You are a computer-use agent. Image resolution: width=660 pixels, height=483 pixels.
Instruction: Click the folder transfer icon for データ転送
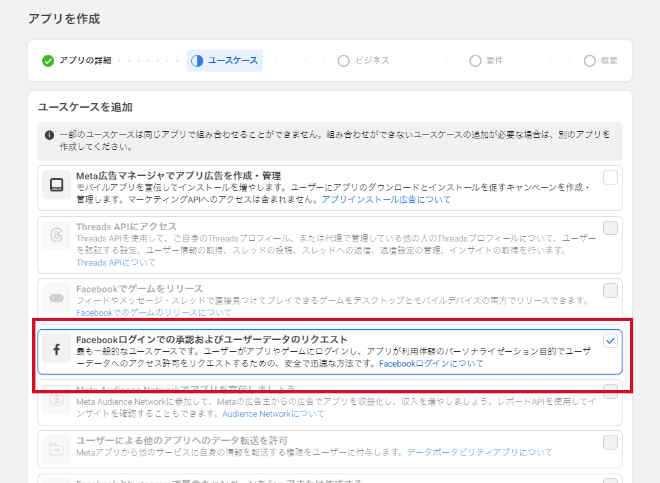[56, 450]
